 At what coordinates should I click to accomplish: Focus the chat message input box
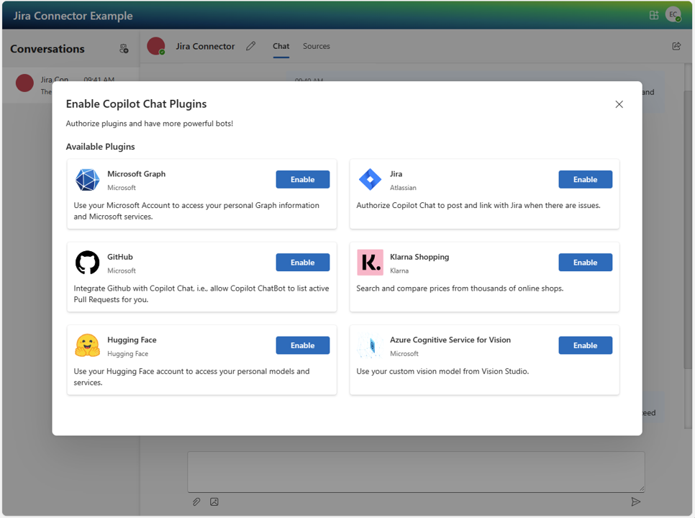(x=416, y=472)
